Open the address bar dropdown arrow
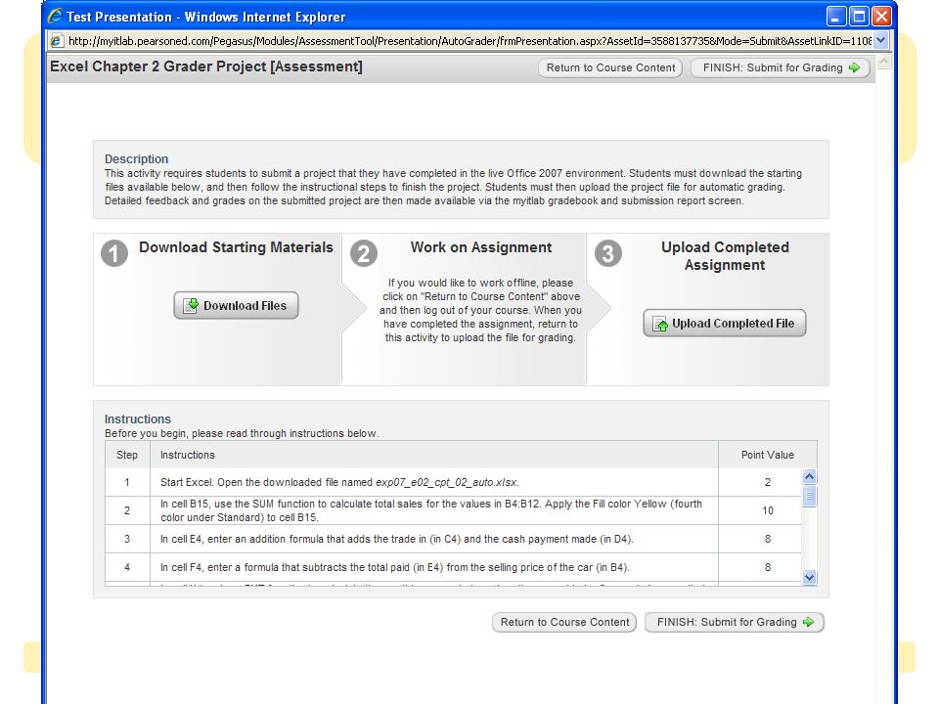939x704 pixels. tap(880, 41)
